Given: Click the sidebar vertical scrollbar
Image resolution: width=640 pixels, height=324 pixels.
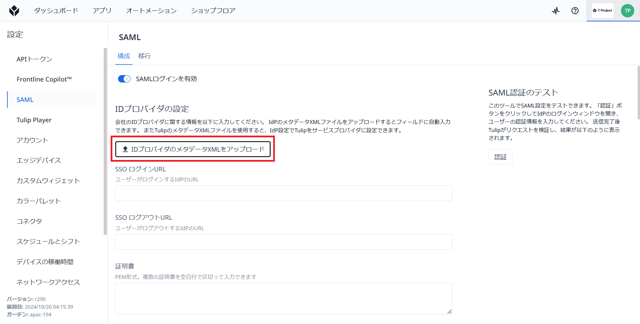Looking at the screenshot, I should [105, 142].
